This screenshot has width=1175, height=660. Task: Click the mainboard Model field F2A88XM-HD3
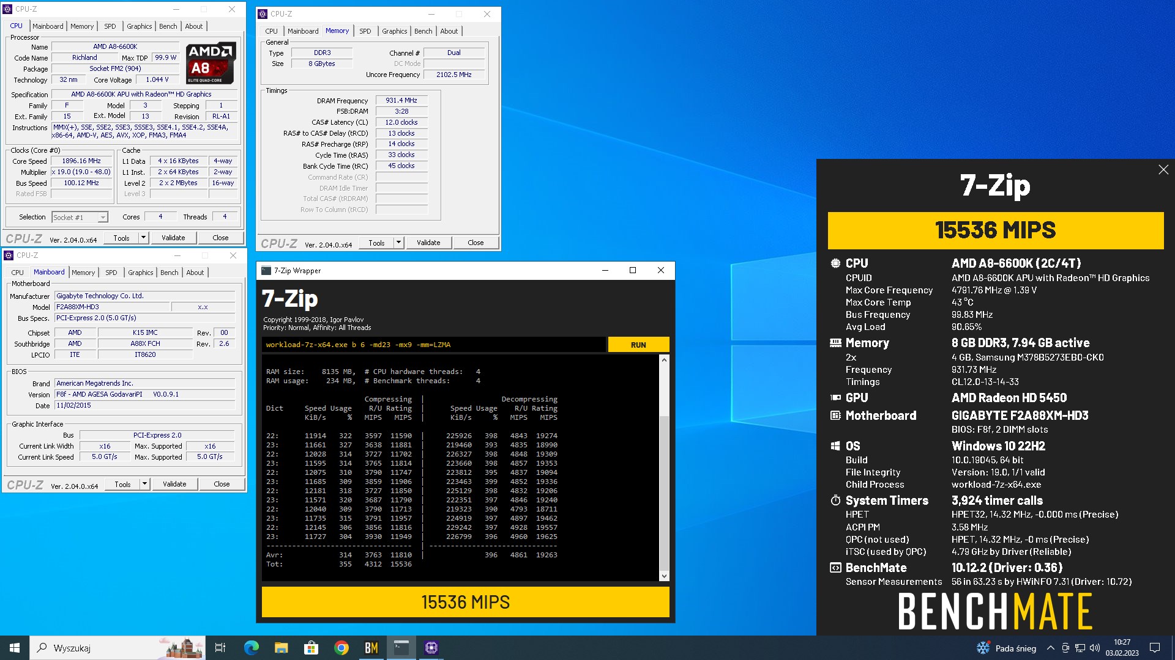click(112, 307)
